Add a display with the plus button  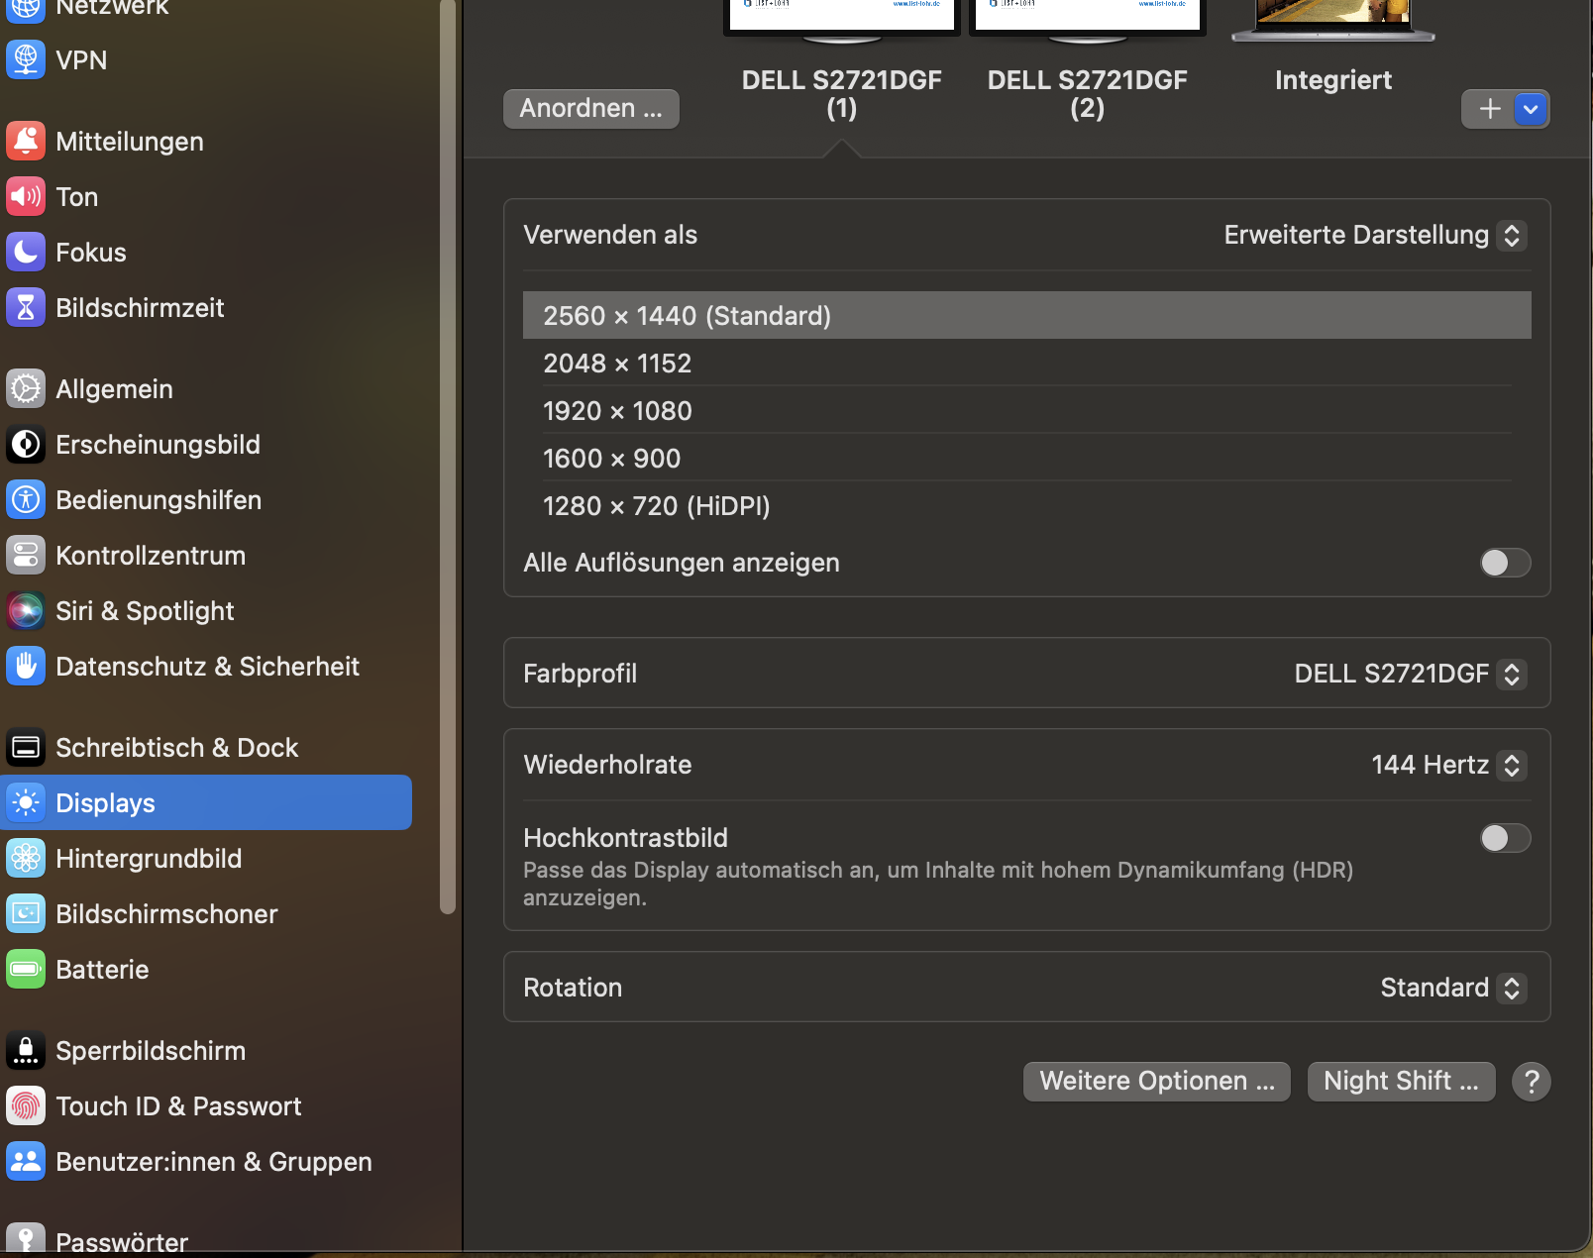point(1489,109)
